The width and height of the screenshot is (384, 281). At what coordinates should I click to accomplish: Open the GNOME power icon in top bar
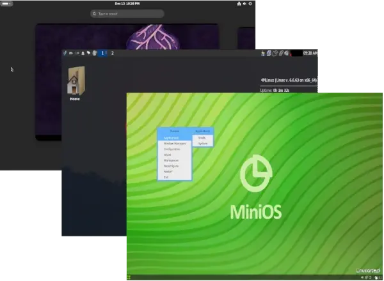click(250, 4)
